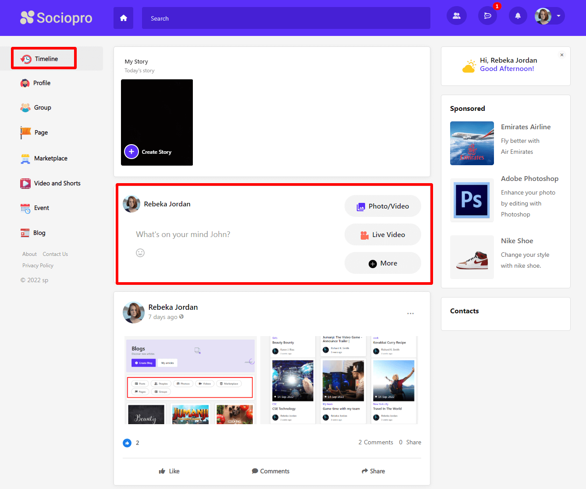Click the Photo/Video button
This screenshot has height=489, width=586.
(383, 206)
